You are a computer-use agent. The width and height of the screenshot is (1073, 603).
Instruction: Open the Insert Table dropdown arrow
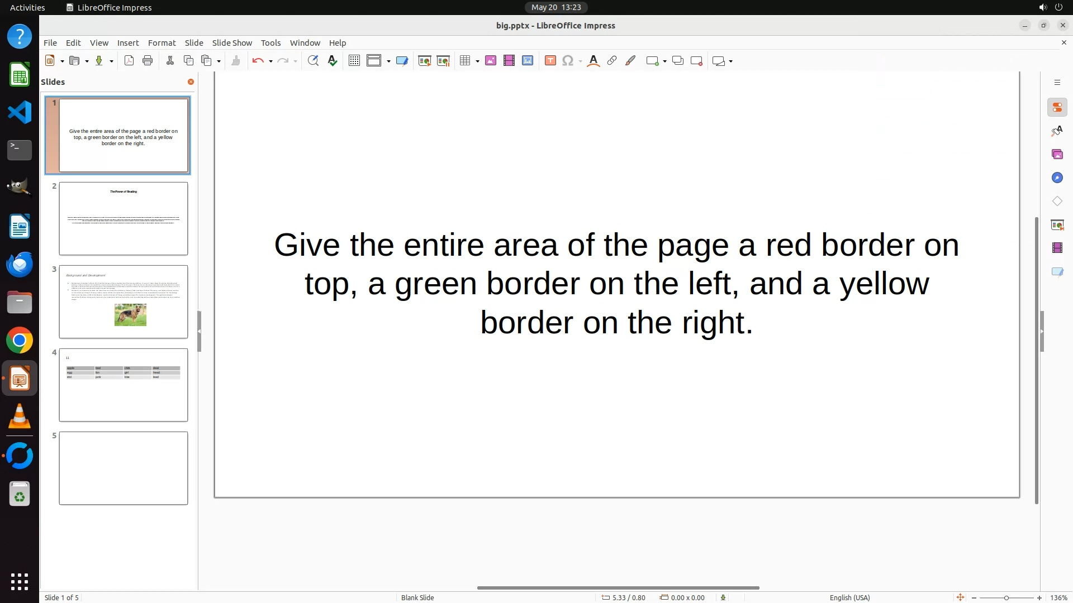coord(477,61)
